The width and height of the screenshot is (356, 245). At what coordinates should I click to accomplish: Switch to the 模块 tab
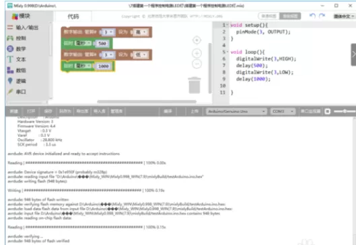point(22,16)
